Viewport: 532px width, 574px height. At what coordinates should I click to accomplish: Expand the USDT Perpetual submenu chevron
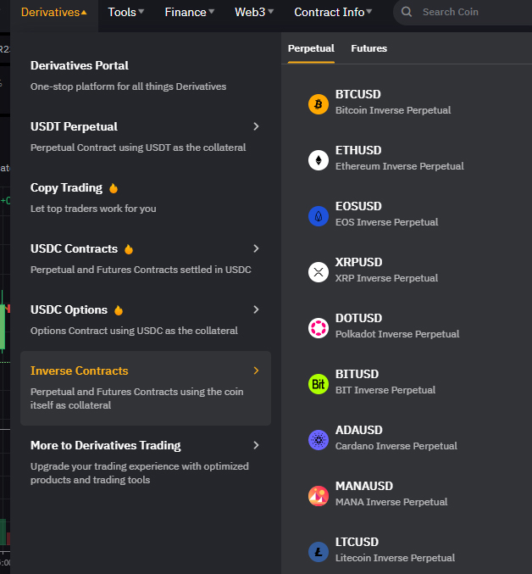(256, 126)
